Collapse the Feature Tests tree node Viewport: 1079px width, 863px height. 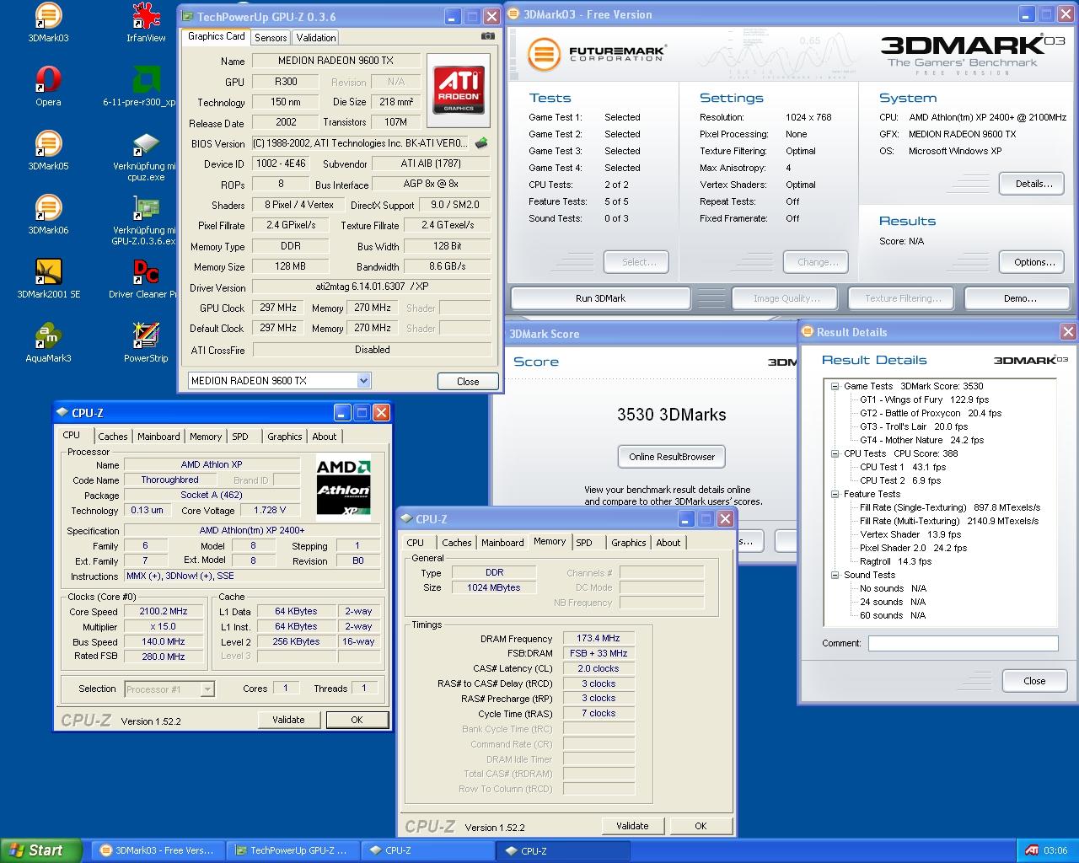(834, 494)
